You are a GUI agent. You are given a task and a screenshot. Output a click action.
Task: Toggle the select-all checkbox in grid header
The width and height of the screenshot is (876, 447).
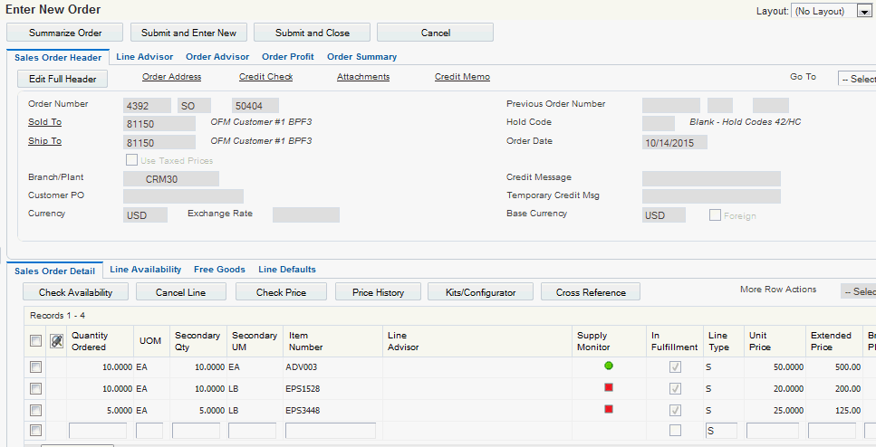[36, 341]
